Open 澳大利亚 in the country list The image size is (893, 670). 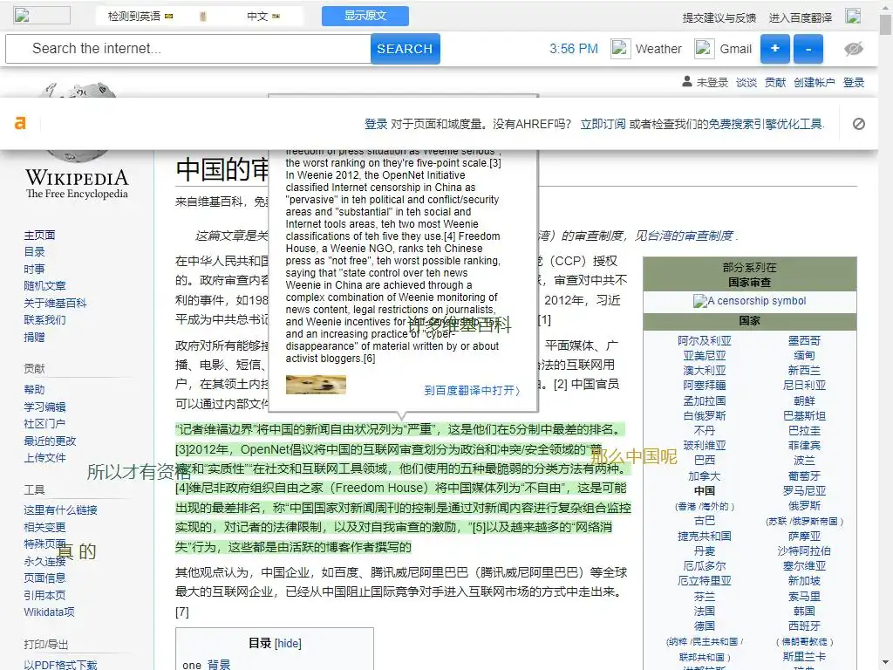[x=705, y=370]
